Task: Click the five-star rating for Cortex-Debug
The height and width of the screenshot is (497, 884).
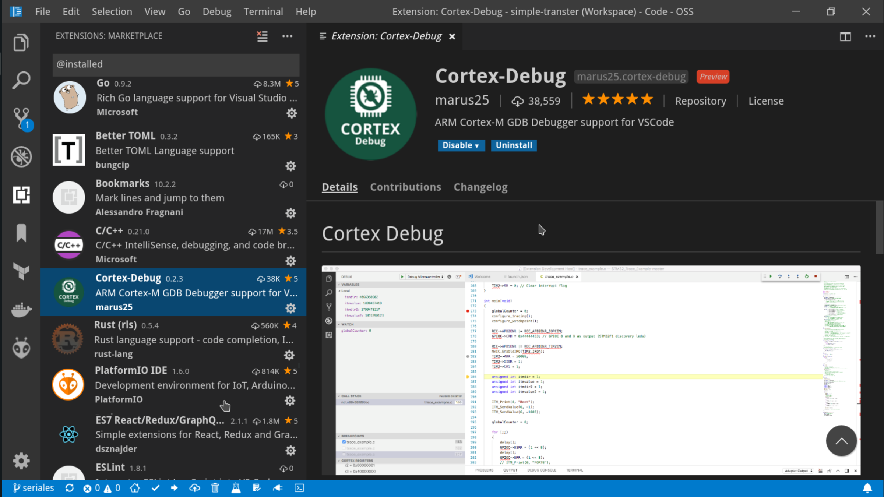Action: pyautogui.click(x=617, y=100)
